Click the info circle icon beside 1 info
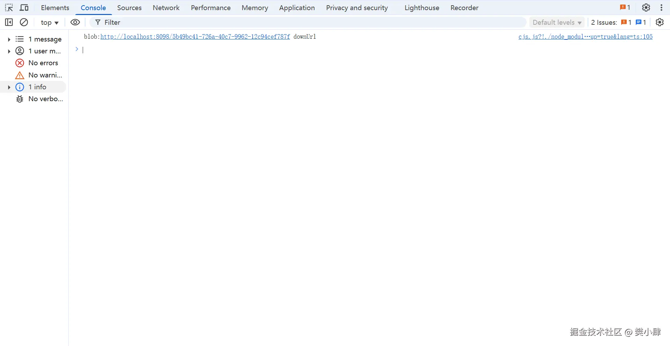The height and width of the screenshot is (346, 670). pyautogui.click(x=20, y=87)
